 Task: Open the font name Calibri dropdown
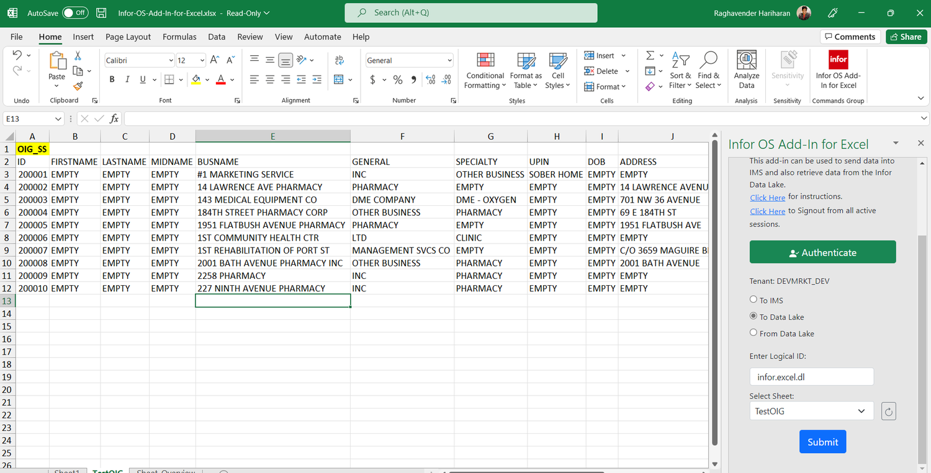(x=171, y=60)
